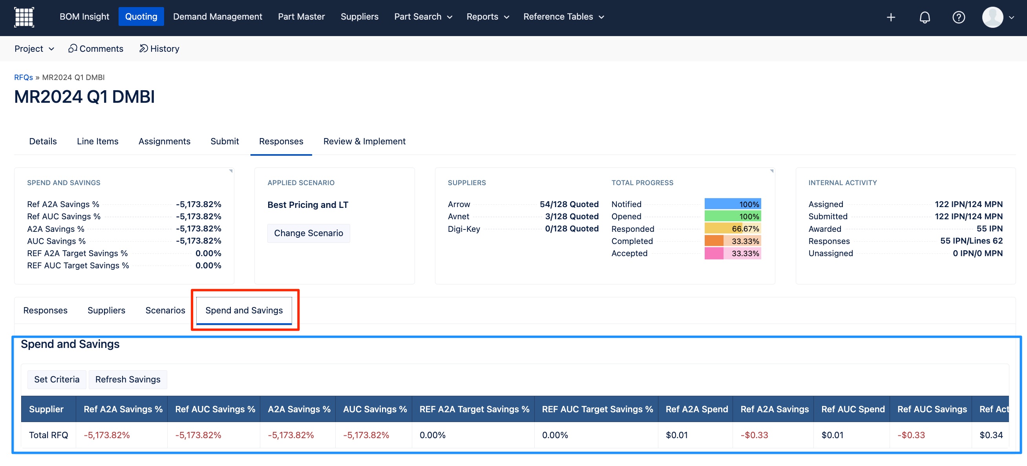Go to Demand Management
The height and width of the screenshot is (466, 1027).
pos(217,17)
